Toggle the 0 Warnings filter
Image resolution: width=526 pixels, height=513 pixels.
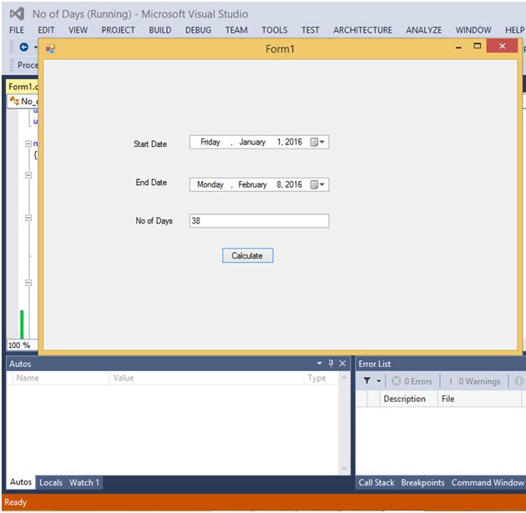pyautogui.click(x=475, y=381)
